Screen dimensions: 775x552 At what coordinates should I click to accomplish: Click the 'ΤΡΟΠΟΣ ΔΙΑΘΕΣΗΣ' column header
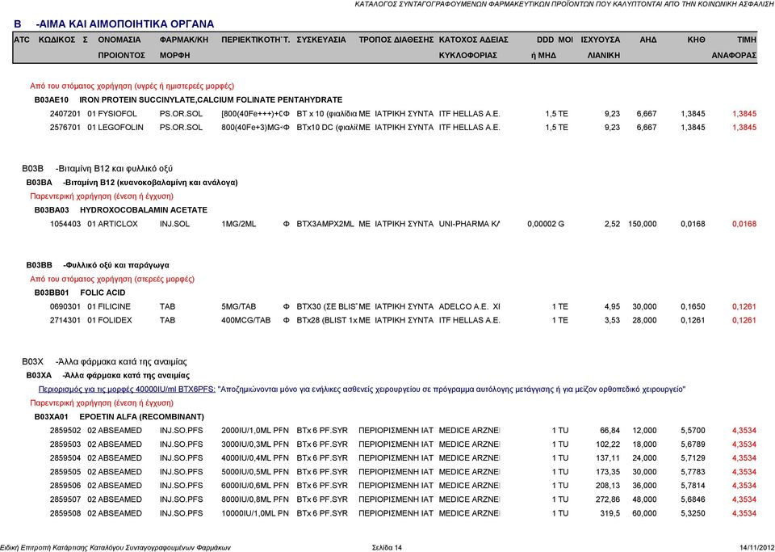pyautogui.click(x=396, y=40)
